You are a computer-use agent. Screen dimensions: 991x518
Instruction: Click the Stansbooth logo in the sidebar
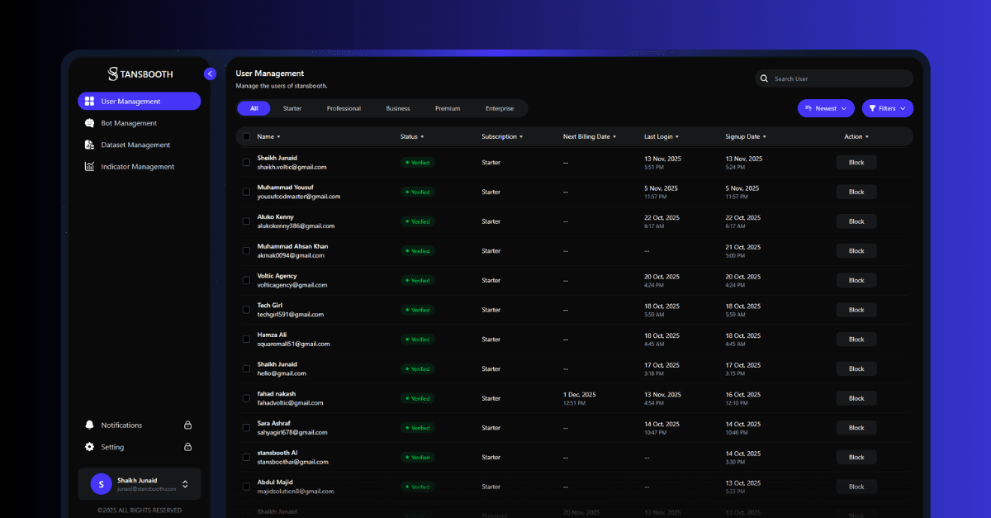(140, 74)
